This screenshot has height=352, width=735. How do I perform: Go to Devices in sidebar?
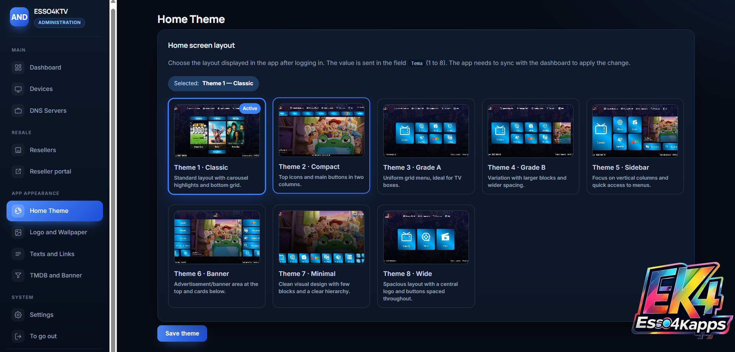(55, 89)
